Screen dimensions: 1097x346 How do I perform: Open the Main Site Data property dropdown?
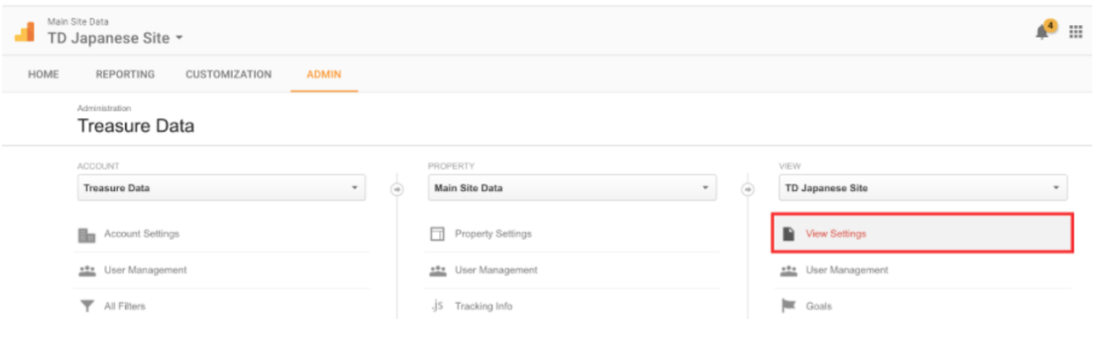point(571,188)
